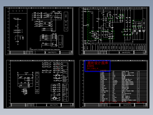
Task: Click the 10KV I(II) busbar label
Action: [x=16, y=18]
